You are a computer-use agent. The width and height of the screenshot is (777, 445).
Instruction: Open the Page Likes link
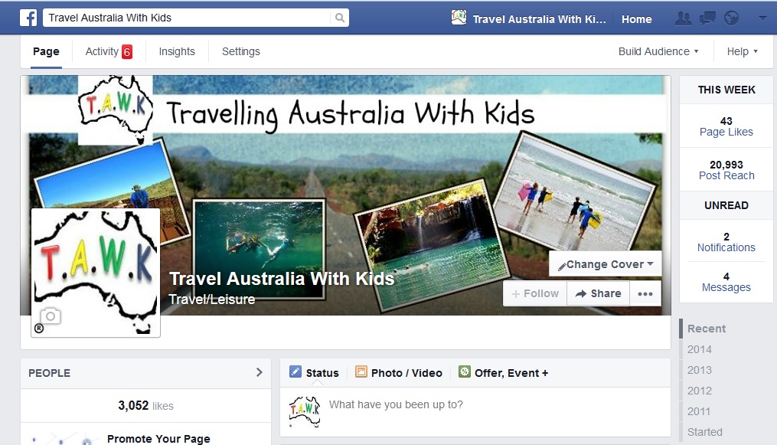tap(726, 132)
